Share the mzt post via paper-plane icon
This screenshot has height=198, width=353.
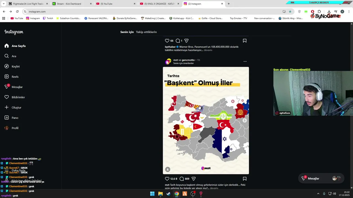pos(194,179)
